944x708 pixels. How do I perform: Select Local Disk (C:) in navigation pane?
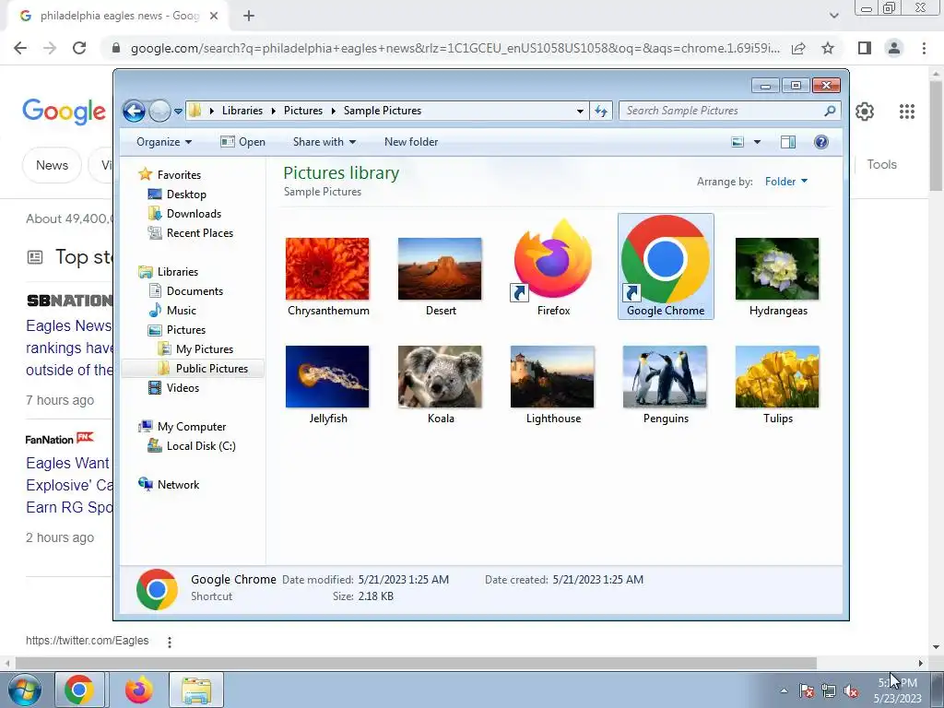coord(200,446)
